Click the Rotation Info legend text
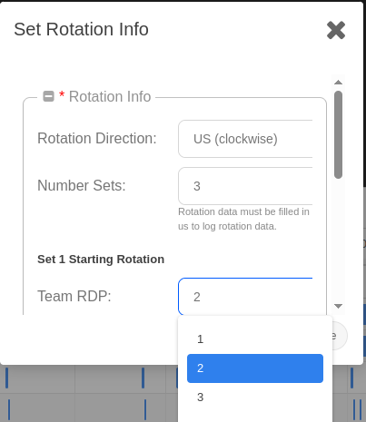This screenshot has height=422, width=366. tap(110, 97)
